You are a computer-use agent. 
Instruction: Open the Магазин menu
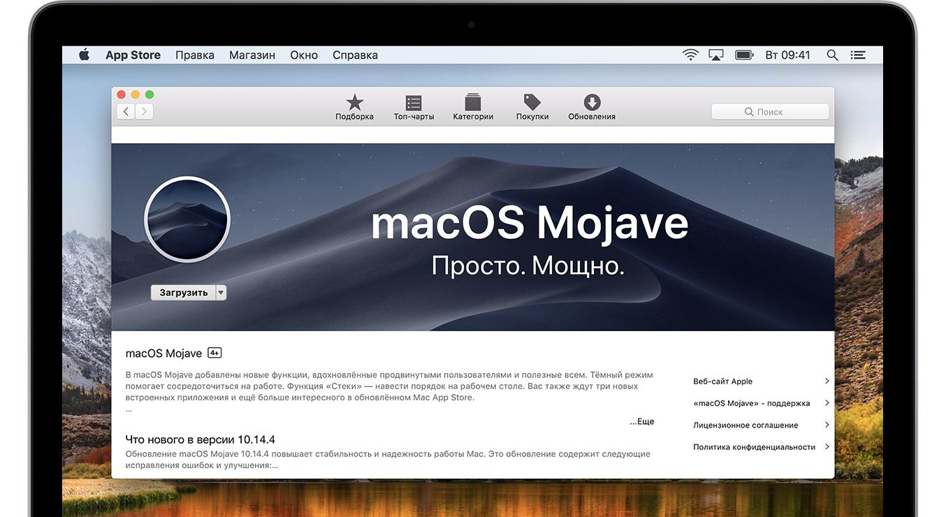click(x=252, y=55)
